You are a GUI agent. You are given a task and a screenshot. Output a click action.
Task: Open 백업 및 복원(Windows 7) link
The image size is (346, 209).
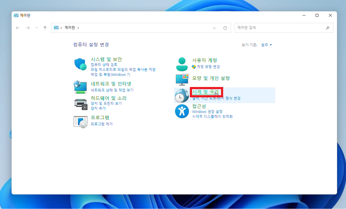click(x=110, y=74)
